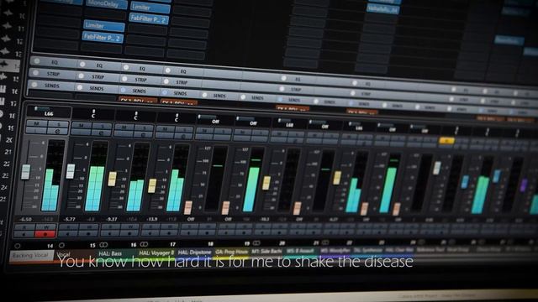Click the -5.77 volume value on Vocal channel
This screenshot has height=302, width=538.
pyautogui.click(x=69, y=219)
